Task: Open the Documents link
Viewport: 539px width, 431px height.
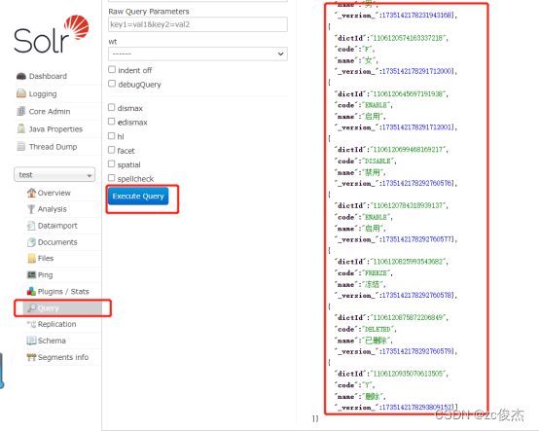Action: [57, 242]
